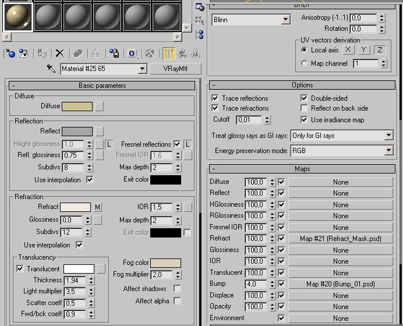
Task: Open the Material/Map Navigator icon
Action: (200, 34)
